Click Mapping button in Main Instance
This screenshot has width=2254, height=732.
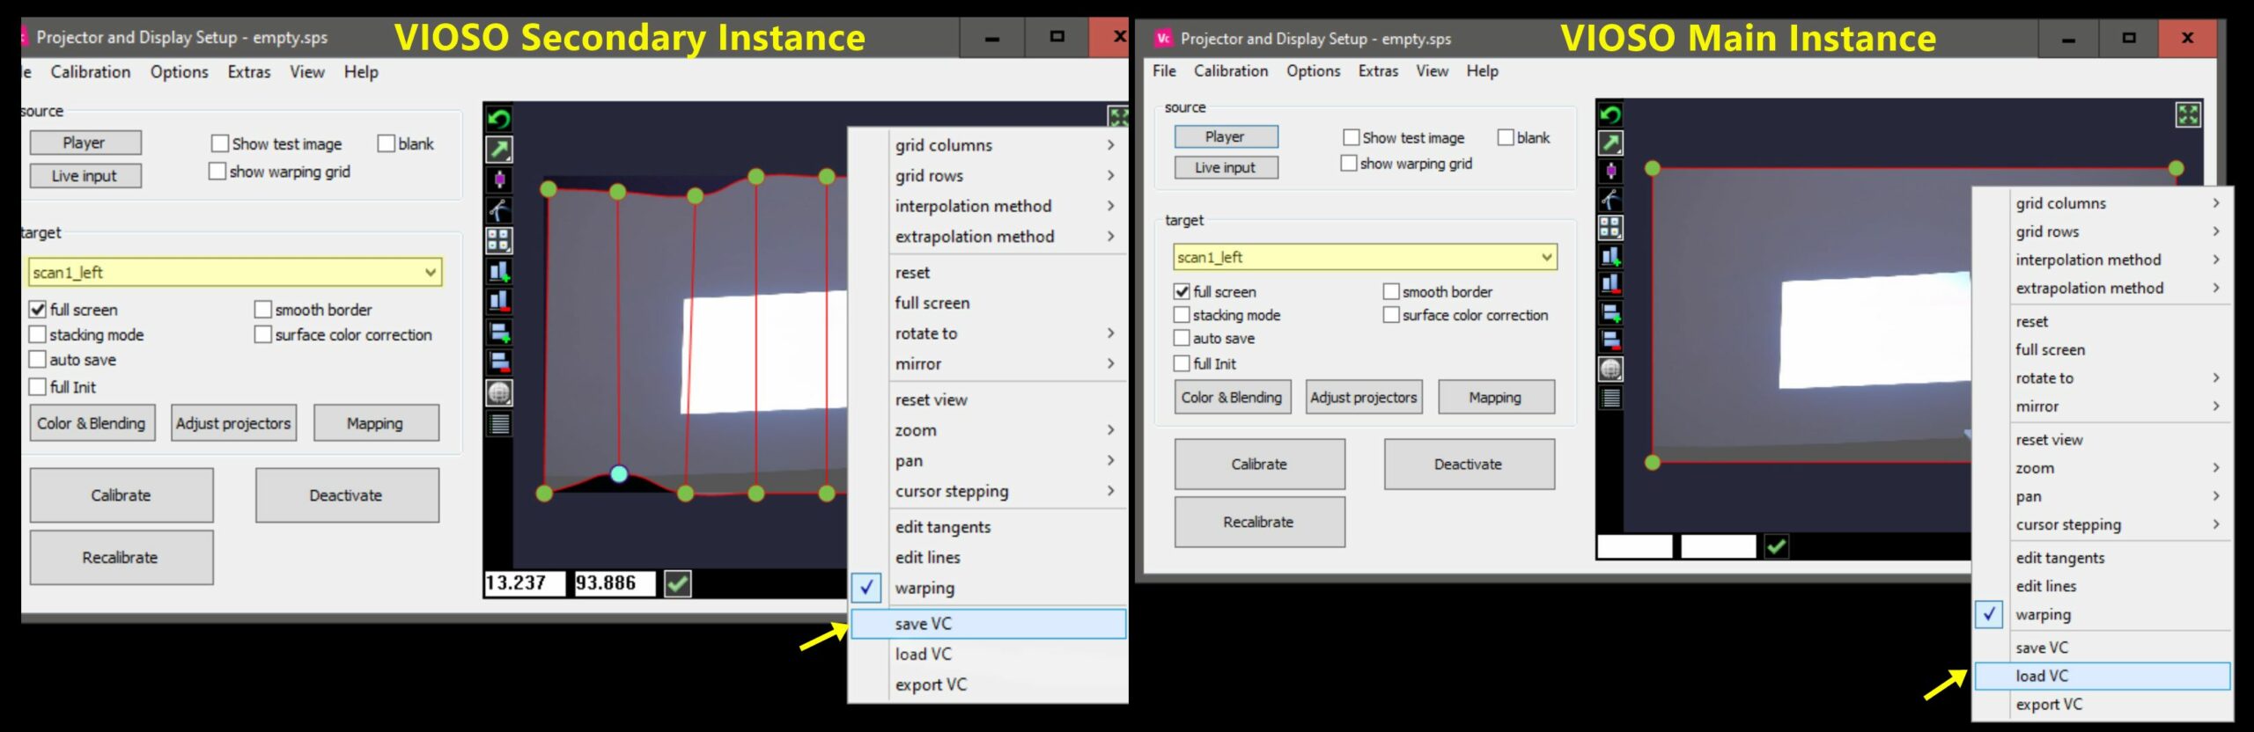tap(1496, 398)
